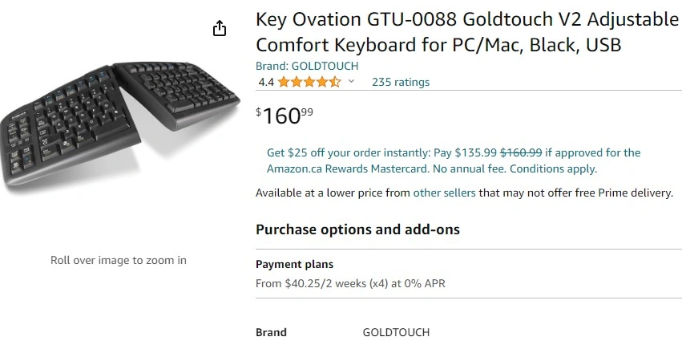Open the 235 ratings link
682x345 pixels.
[401, 82]
